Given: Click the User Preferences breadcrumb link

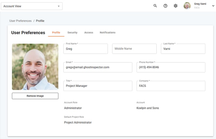Looking at the screenshot, I should point(20,21).
